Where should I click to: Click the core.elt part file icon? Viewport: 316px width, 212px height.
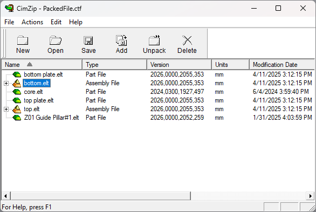coord(17,92)
